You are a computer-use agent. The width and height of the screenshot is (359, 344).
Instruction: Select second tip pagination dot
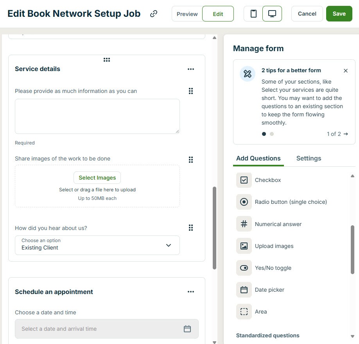coord(272,134)
